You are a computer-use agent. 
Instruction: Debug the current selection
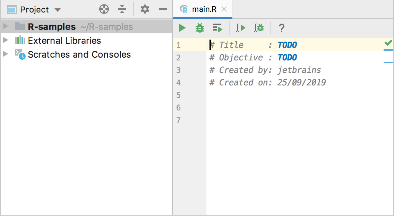[259, 28]
